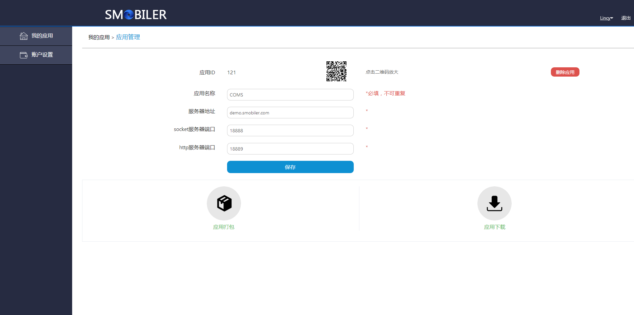Screen dimensions: 634x315
Task: Click the socket服务器端口 label
Action: point(194,129)
